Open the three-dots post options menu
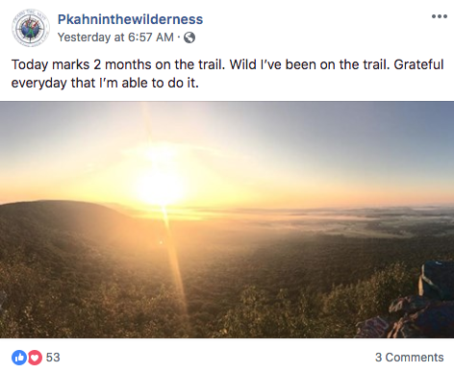 pyautogui.click(x=440, y=16)
